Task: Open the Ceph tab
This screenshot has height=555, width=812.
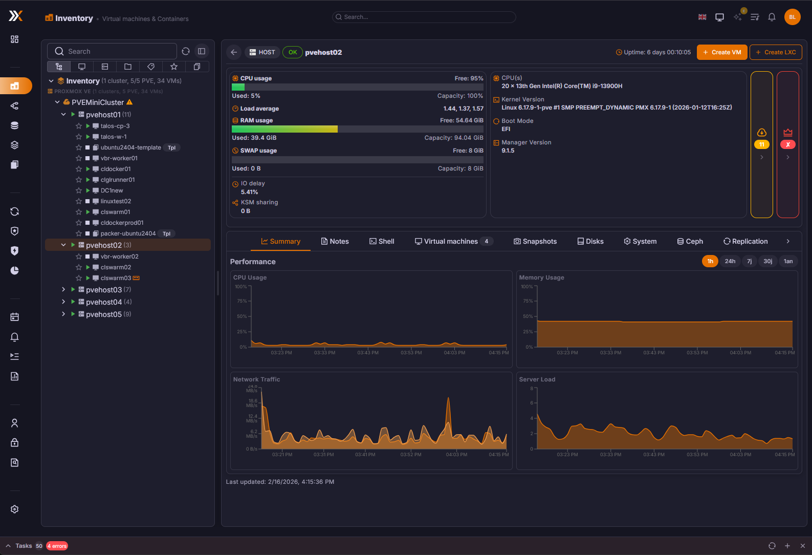Action: (x=690, y=241)
